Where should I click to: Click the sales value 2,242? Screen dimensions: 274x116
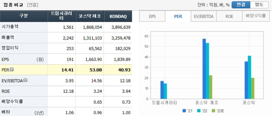pos(68,38)
